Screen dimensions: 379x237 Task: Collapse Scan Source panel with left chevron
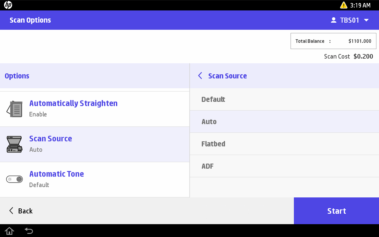[200, 76]
